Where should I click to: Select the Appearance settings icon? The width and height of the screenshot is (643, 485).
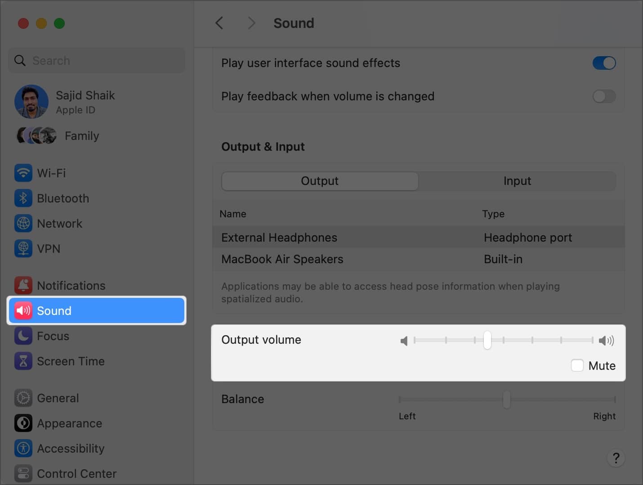[x=23, y=423]
